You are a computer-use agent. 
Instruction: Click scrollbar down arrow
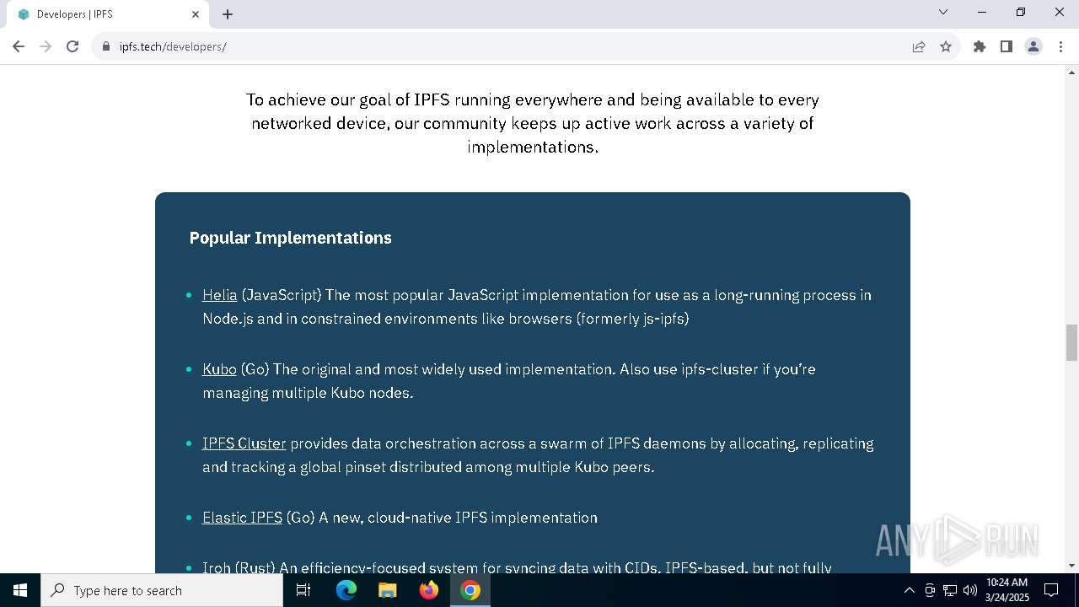1071,566
